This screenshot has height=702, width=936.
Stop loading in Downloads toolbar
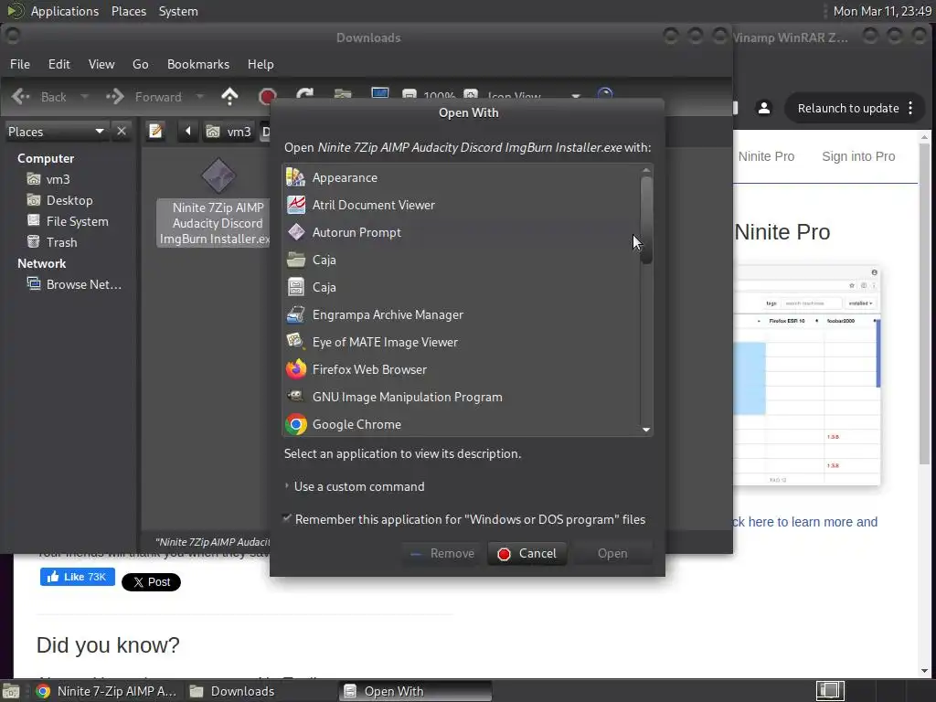point(268,96)
